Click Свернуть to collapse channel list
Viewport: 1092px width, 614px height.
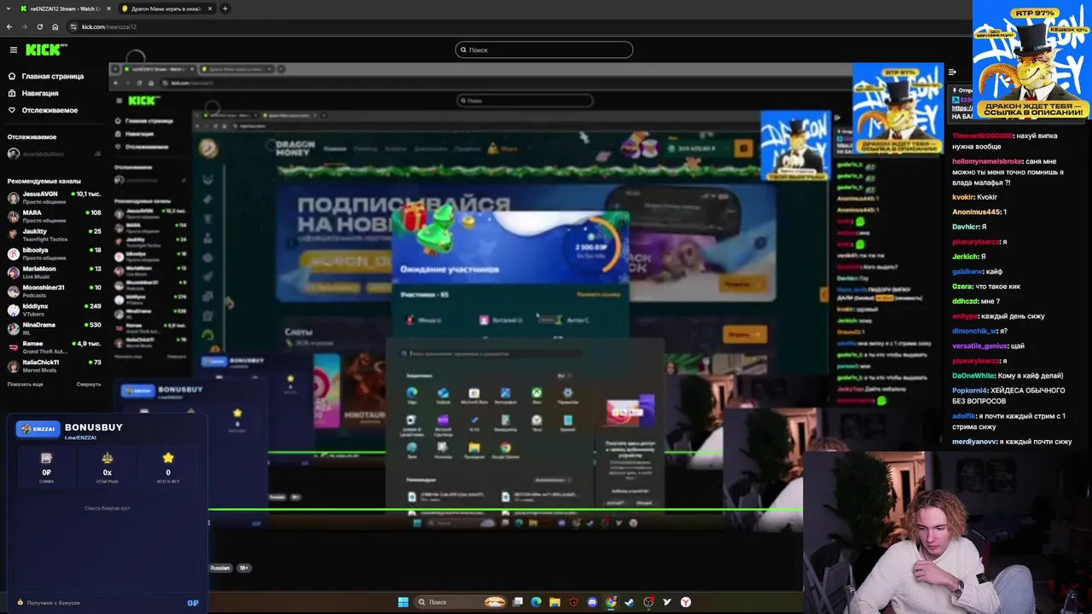pos(88,384)
